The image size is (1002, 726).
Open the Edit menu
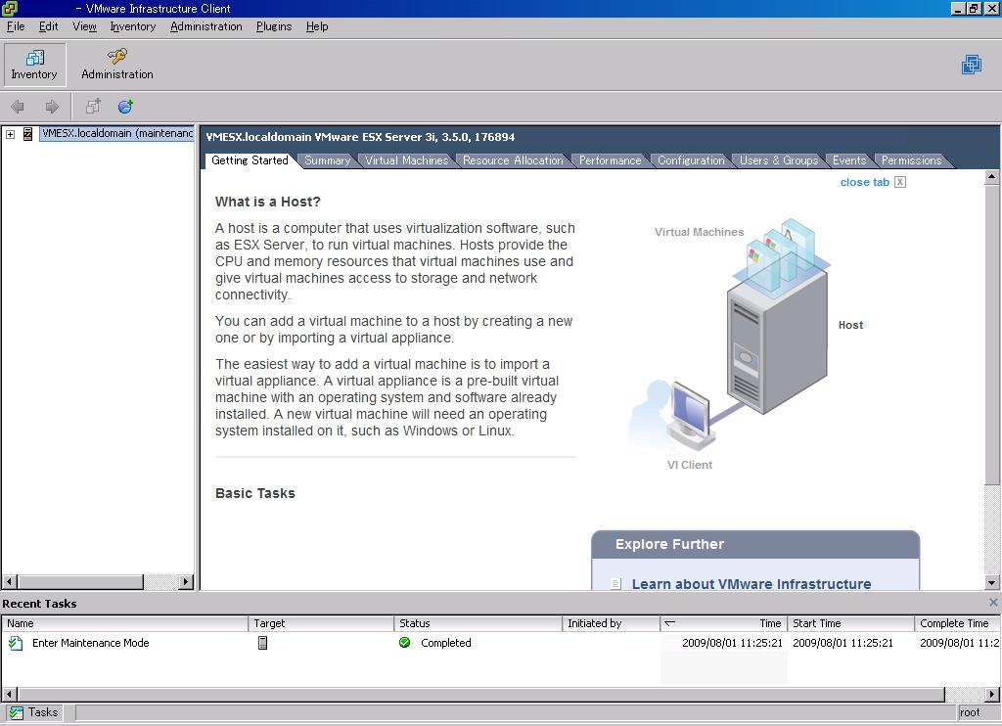click(49, 26)
